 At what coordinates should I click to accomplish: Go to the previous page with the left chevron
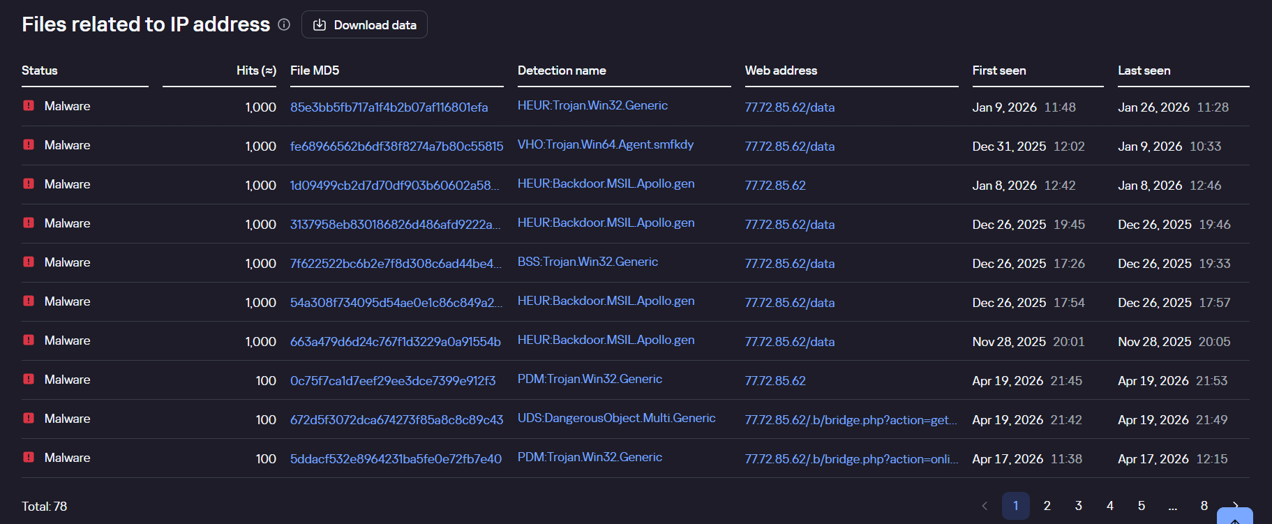(x=985, y=506)
